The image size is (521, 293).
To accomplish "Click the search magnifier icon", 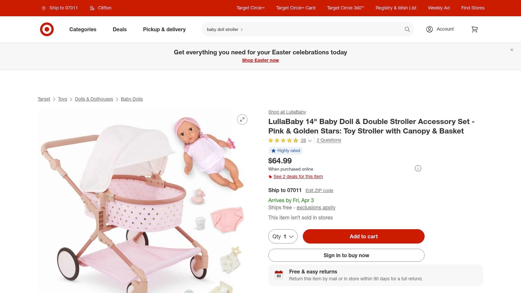I will point(407,29).
